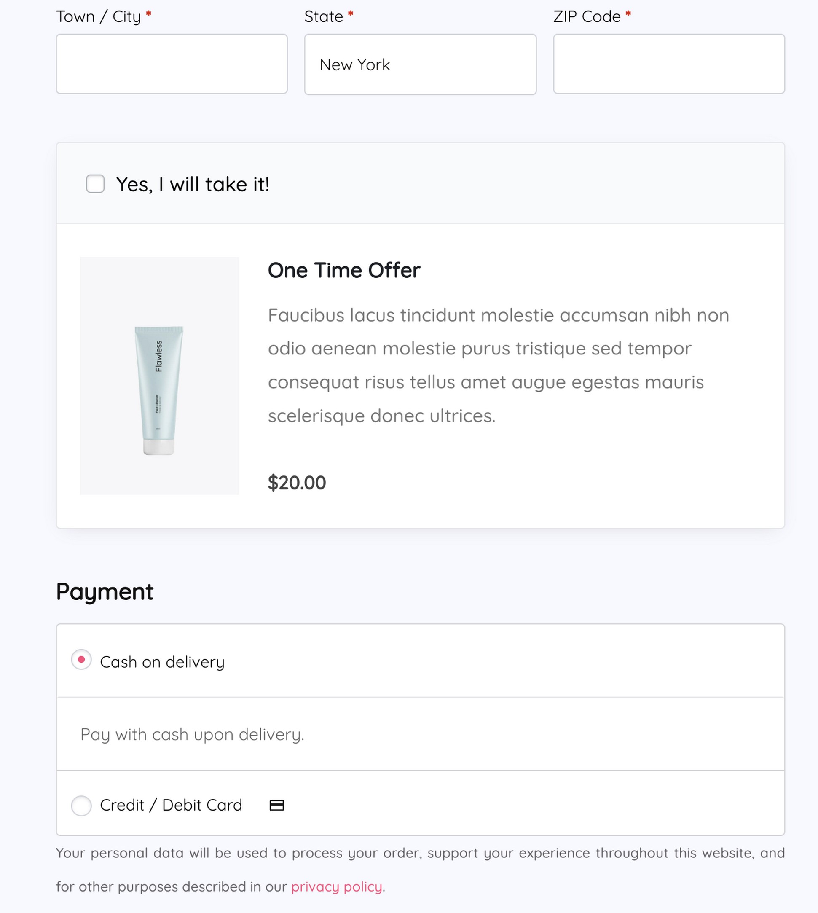Click the New York text in State field
The image size is (818, 913).
[354, 64]
